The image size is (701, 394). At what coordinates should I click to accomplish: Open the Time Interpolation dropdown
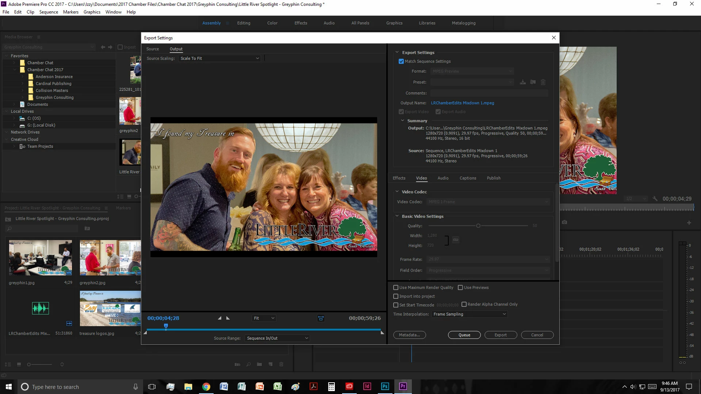(x=470, y=314)
